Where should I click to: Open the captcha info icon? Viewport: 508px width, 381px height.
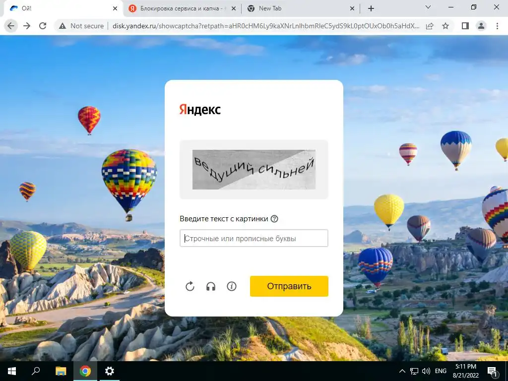coord(232,286)
